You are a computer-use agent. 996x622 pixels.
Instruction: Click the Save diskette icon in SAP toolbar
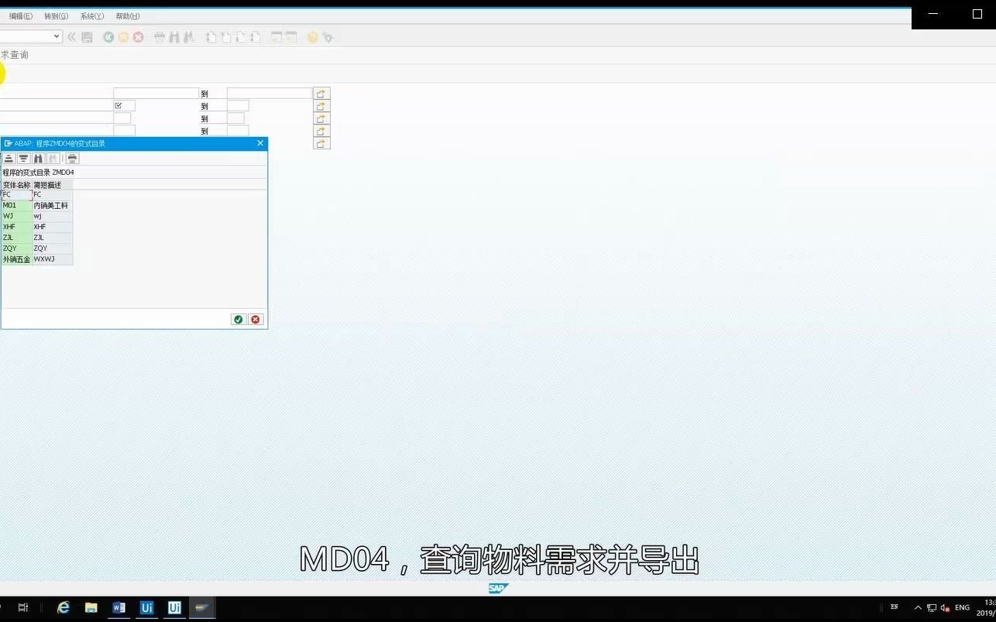87,37
